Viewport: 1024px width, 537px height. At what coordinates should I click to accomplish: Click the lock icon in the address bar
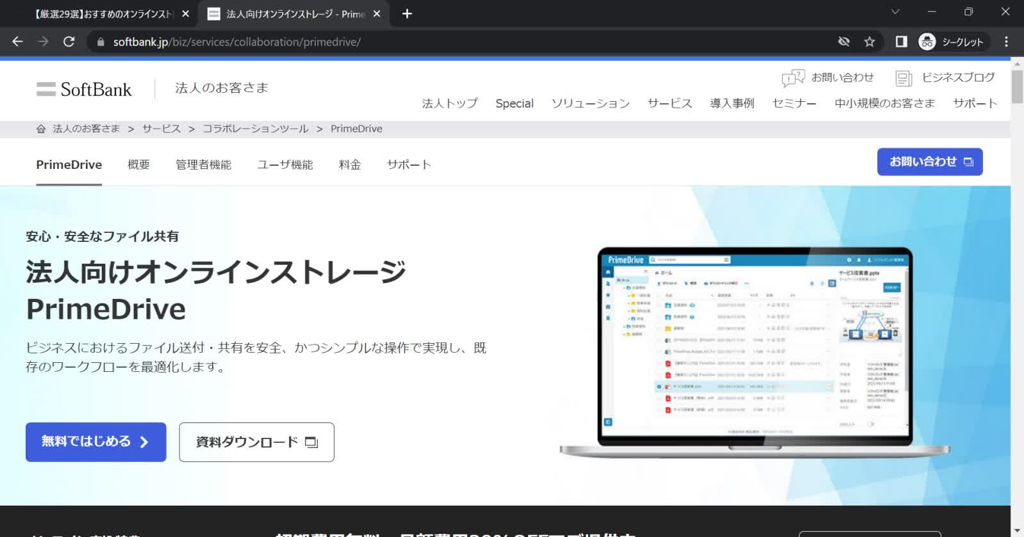(x=101, y=42)
